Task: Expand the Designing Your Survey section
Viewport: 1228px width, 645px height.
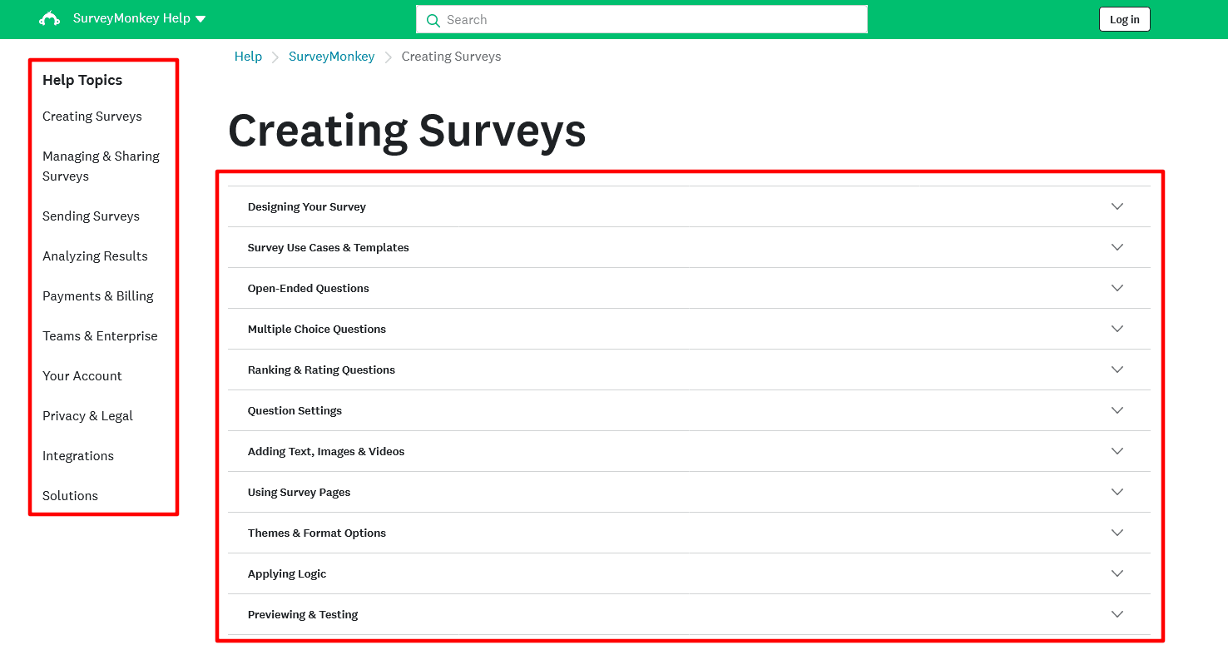Action: pos(1117,206)
